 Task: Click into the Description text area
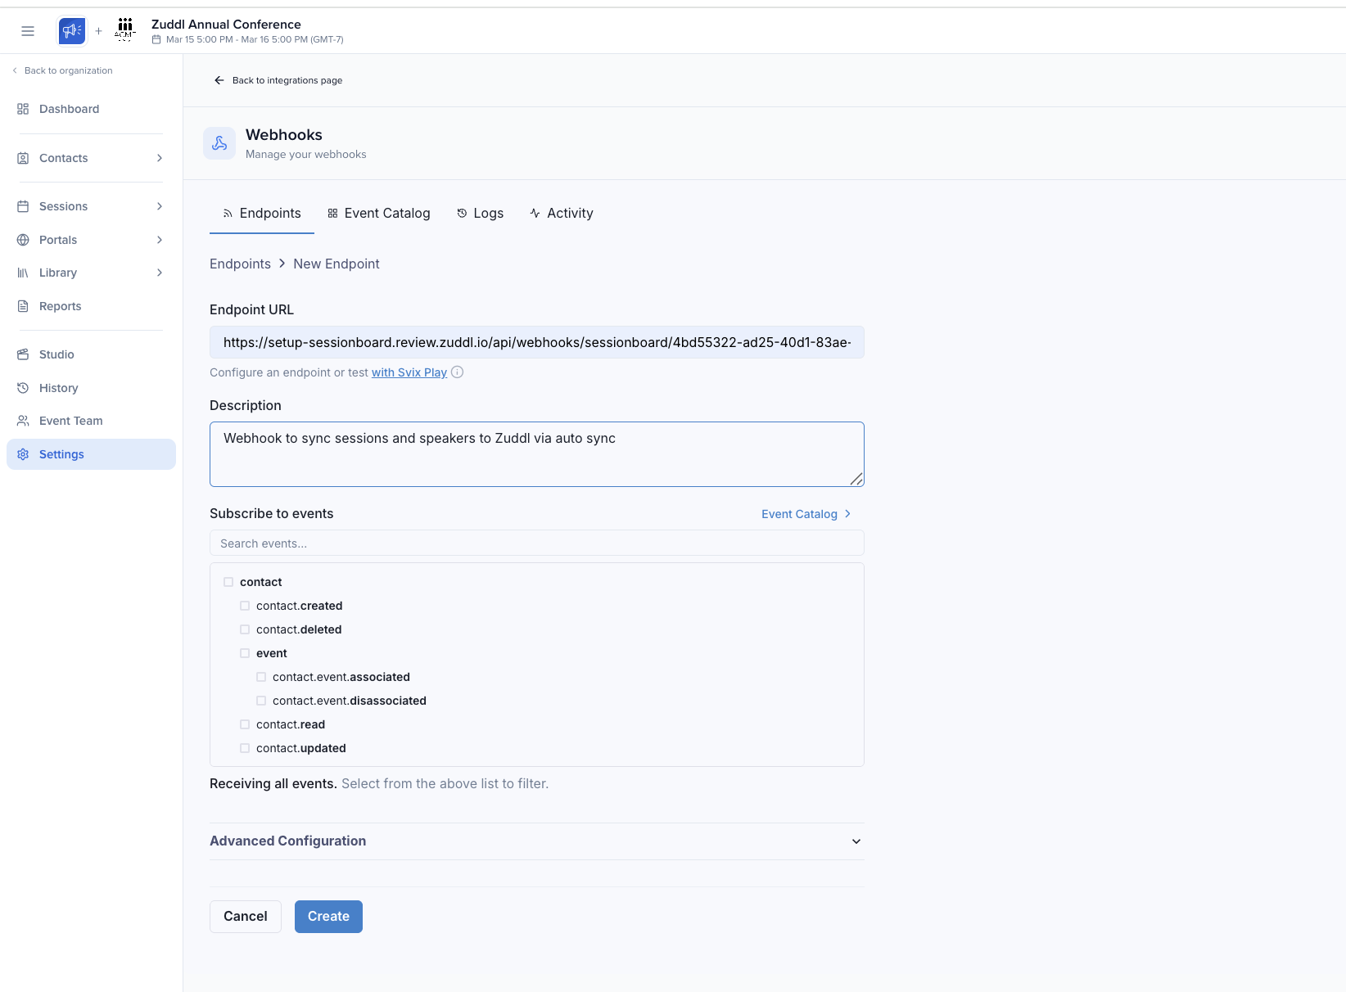coord(537,454)
